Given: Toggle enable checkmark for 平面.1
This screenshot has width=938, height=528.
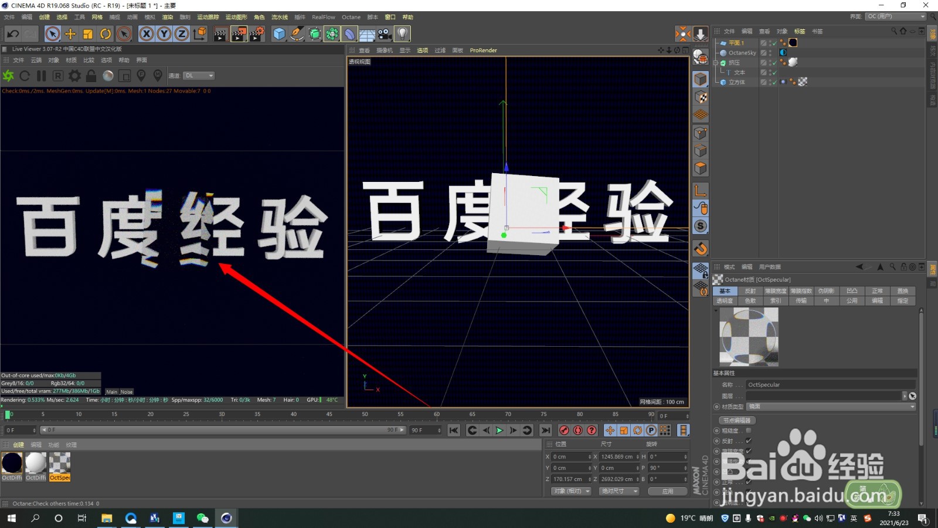Looking at the screenshot, I should pos(774,43).
